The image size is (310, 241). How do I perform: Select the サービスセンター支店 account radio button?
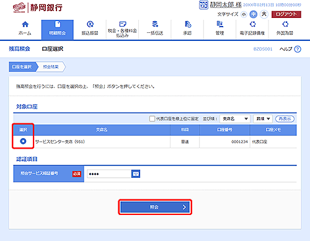click(x=23, y=141)
